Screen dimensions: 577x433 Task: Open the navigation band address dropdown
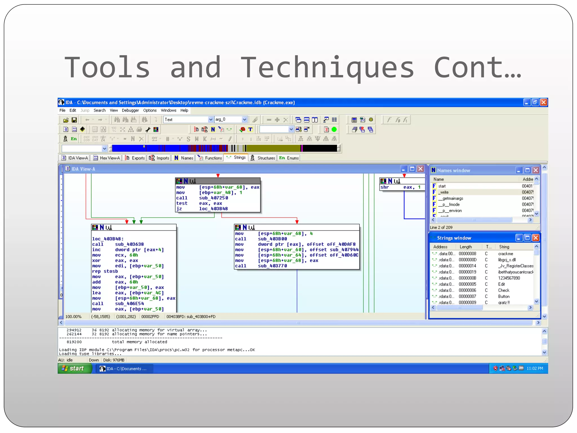[x=104, y=148]
